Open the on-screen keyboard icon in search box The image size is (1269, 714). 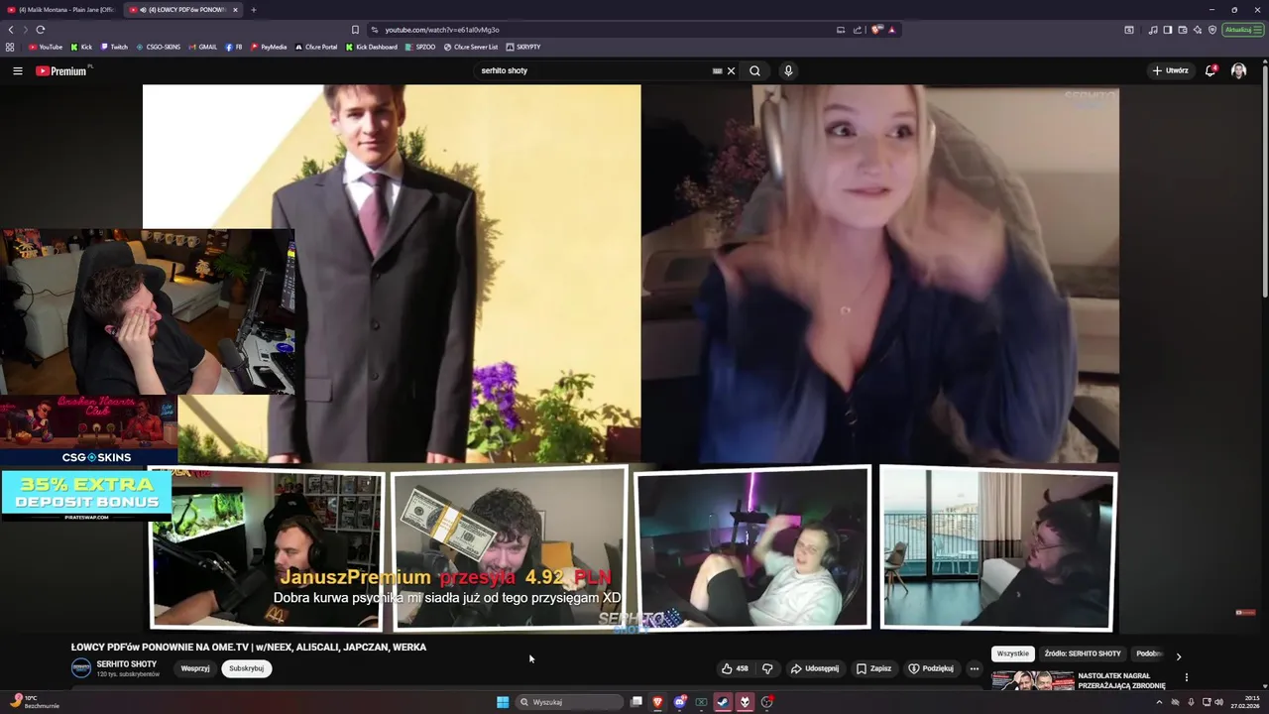[717, 70]
